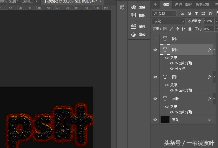Open the 颜色 color panel
The height and width of the screenshot is (148, 218).
[x=138, y=7]
